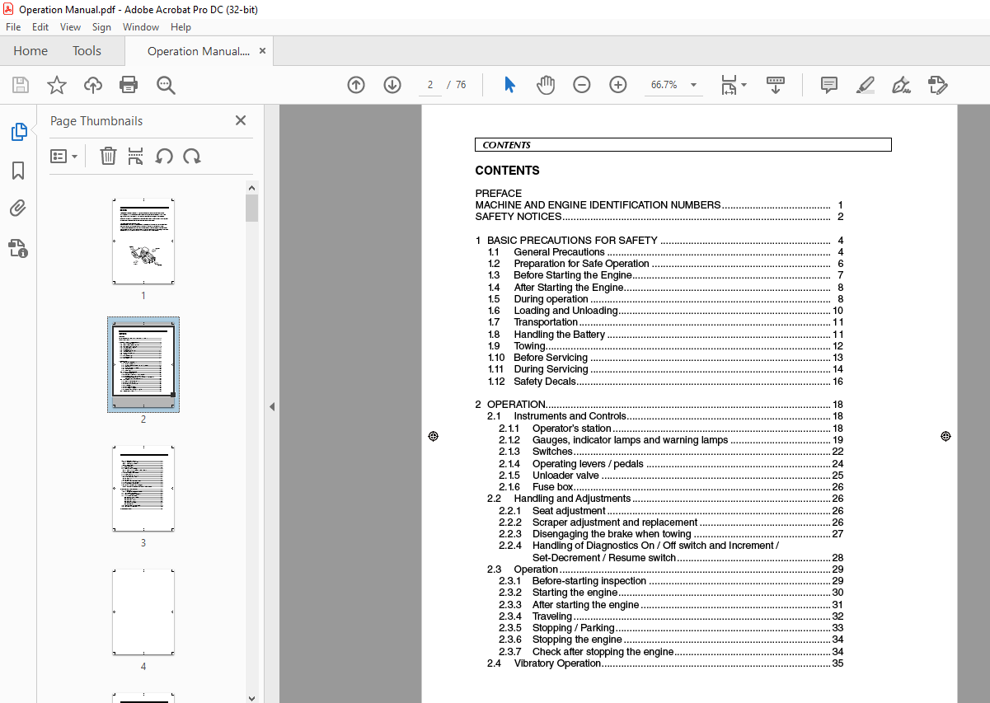The width and height of the screenshot is (990, 703).
Task: Upload file to cloud icon
Action: coord(93,85)
